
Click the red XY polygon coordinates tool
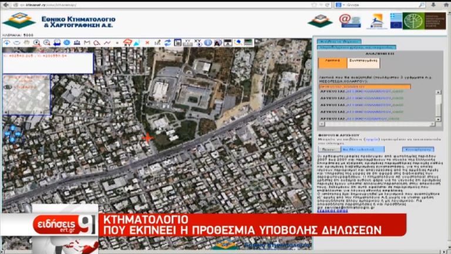pos(127,43)
